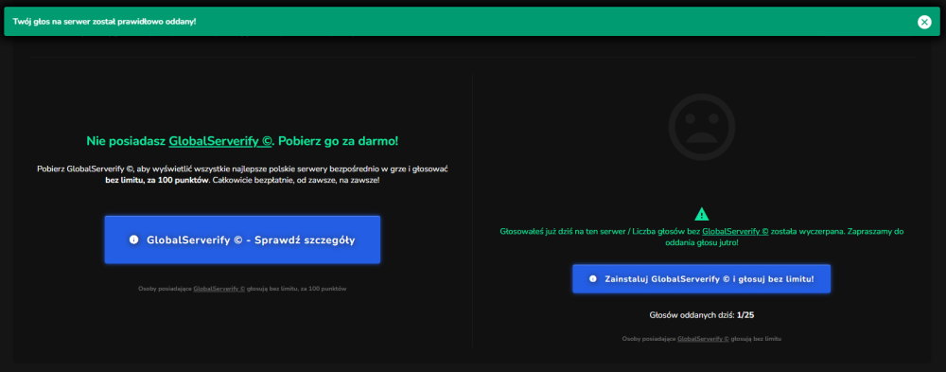Viewport: 946px width, 372px height.
Task: Click 'Głosów oddanych dziś: 1/25' text
Action: tap(701, 314)
